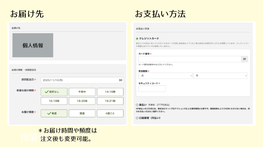Choose the 14-16時 delivery slot

point(110,92)
